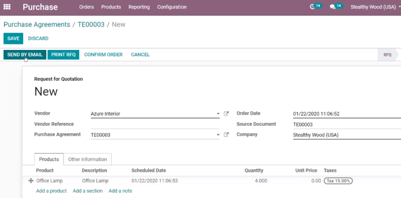The height and width of the screenshot is (198, 401).
Task: Click Add a section link
Action: (x=88, y=191)
